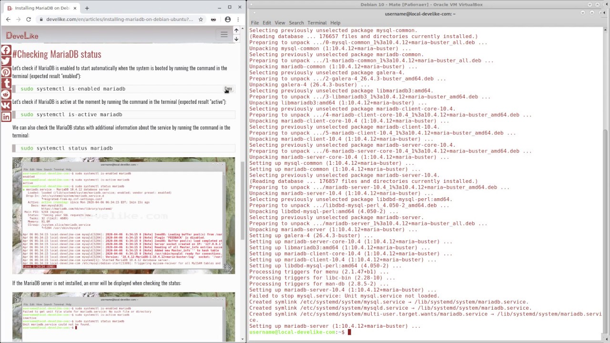Click the Checking MariaDB status heading anchor

[x=57, y=54]
